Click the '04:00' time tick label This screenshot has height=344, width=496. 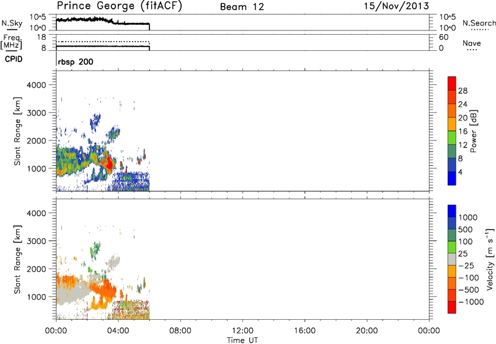[118, 331]
